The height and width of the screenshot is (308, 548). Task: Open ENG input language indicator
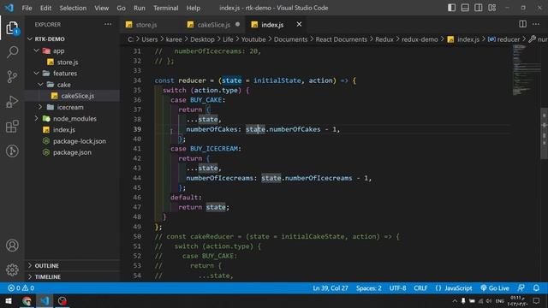coord(500,300)
